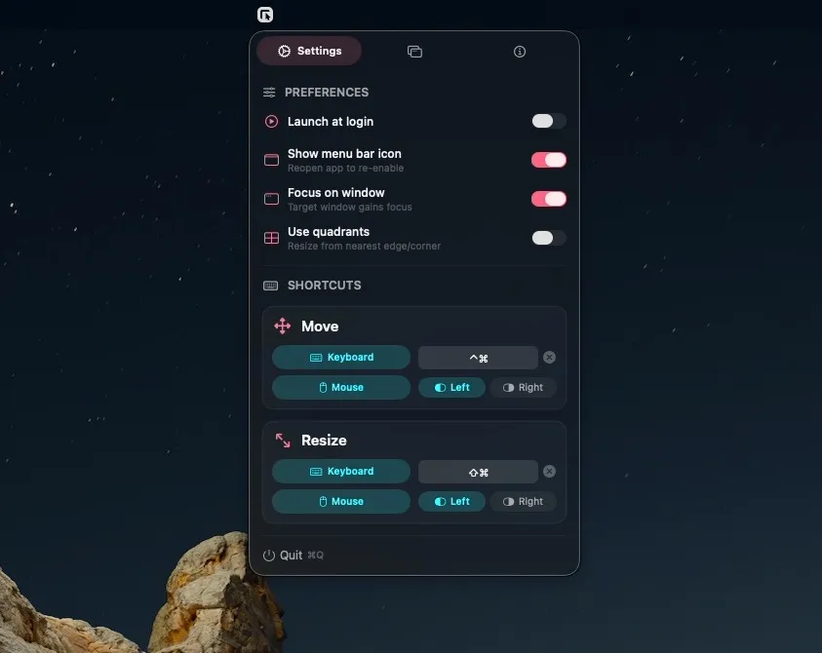Enable Use quadrants switch

click(x=549, y=238)
